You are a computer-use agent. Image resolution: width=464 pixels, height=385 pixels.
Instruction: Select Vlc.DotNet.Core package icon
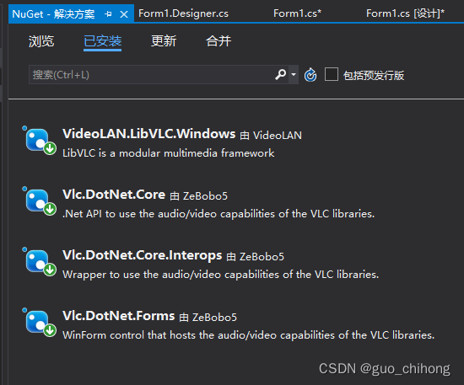pyautogui.click(x=40, y=201)
